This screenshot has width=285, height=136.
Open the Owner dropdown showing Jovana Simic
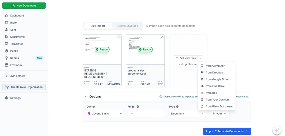105,113
